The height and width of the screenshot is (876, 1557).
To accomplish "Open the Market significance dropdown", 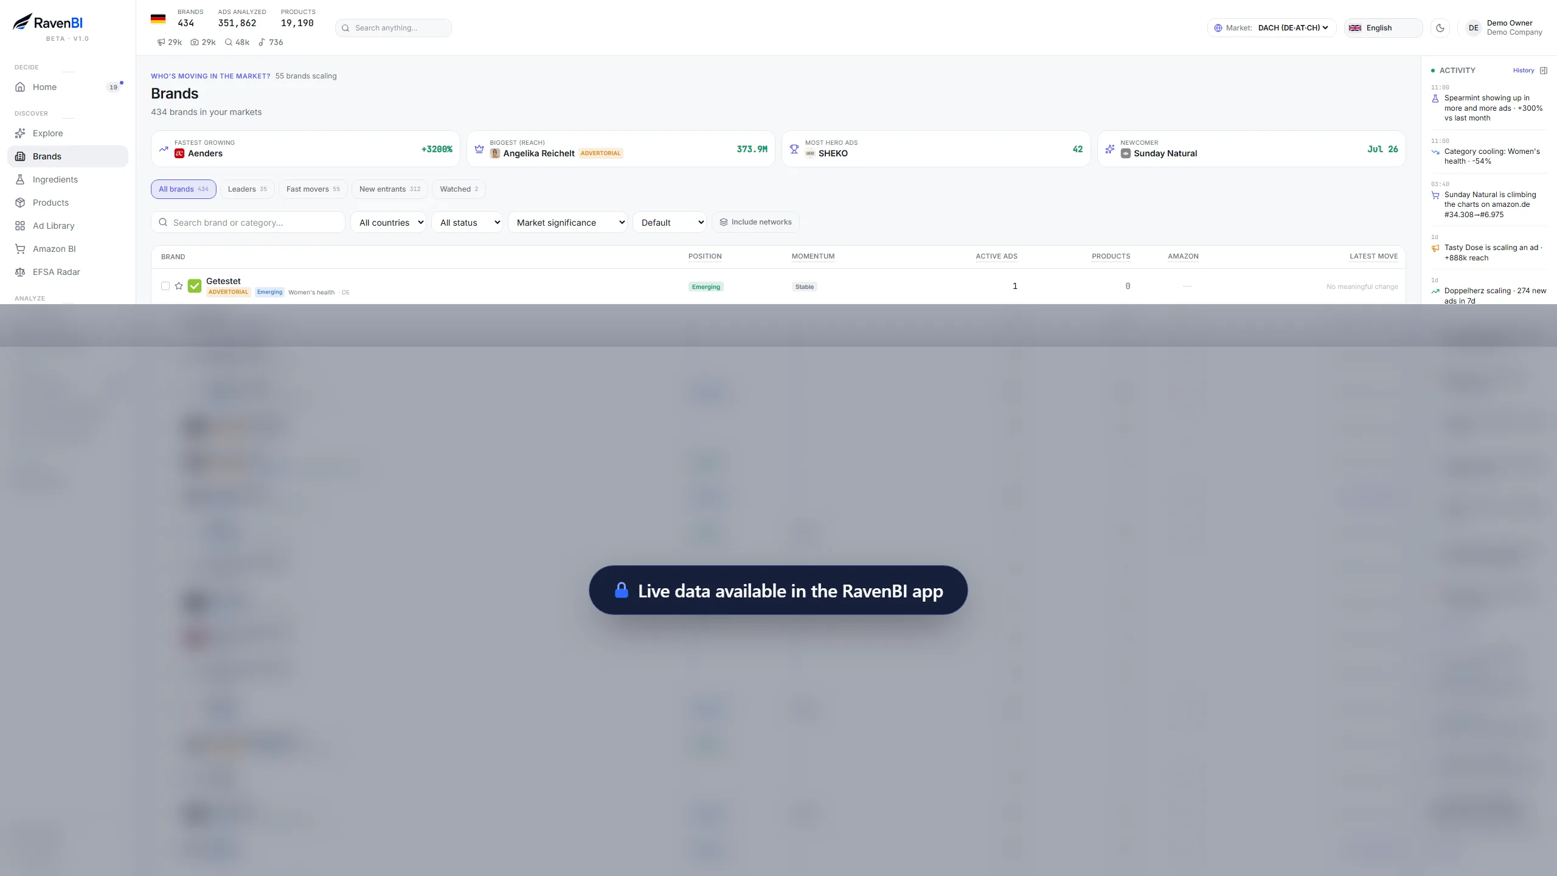I will pyautogui.click(x=567, y=223).
